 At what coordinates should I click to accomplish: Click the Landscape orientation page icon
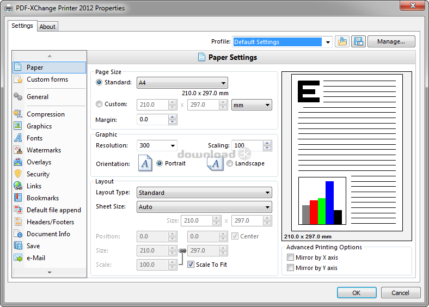point(215,164)
